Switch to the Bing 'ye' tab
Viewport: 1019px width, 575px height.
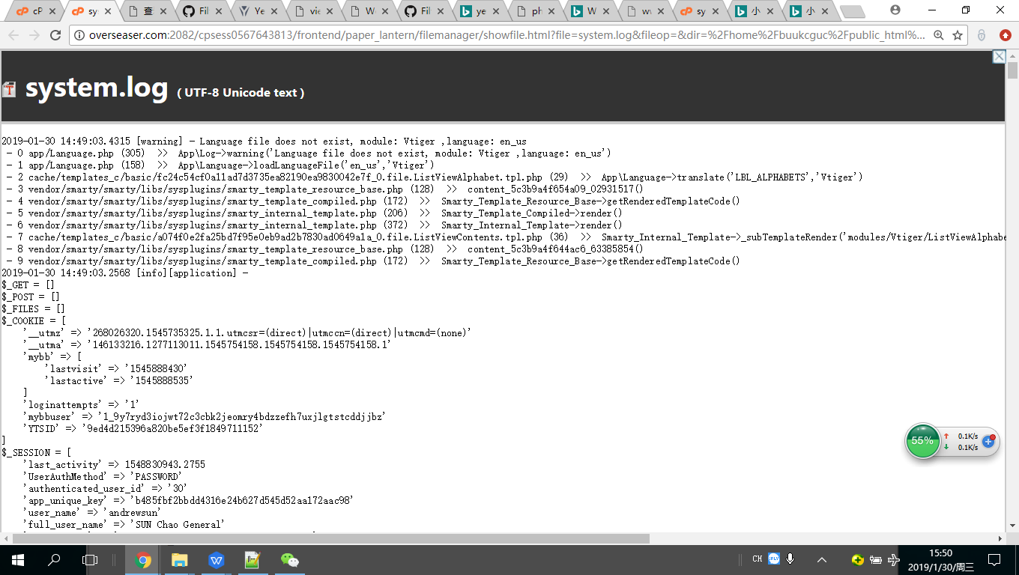coord(481,11)
